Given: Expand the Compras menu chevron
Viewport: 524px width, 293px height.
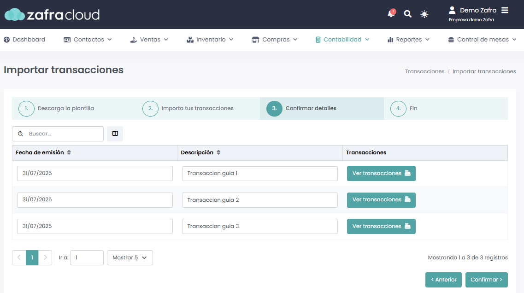Looking at the screenshot, I should pyautogui.click(x=295, y=40).
